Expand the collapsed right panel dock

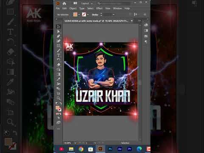(147, 19)
